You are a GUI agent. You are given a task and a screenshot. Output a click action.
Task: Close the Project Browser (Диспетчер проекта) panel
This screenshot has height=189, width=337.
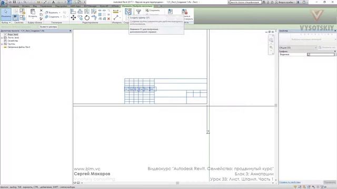70,31
